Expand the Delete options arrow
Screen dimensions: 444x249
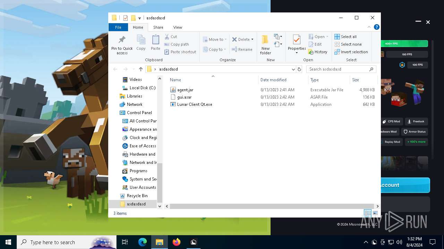click(252, 39)
